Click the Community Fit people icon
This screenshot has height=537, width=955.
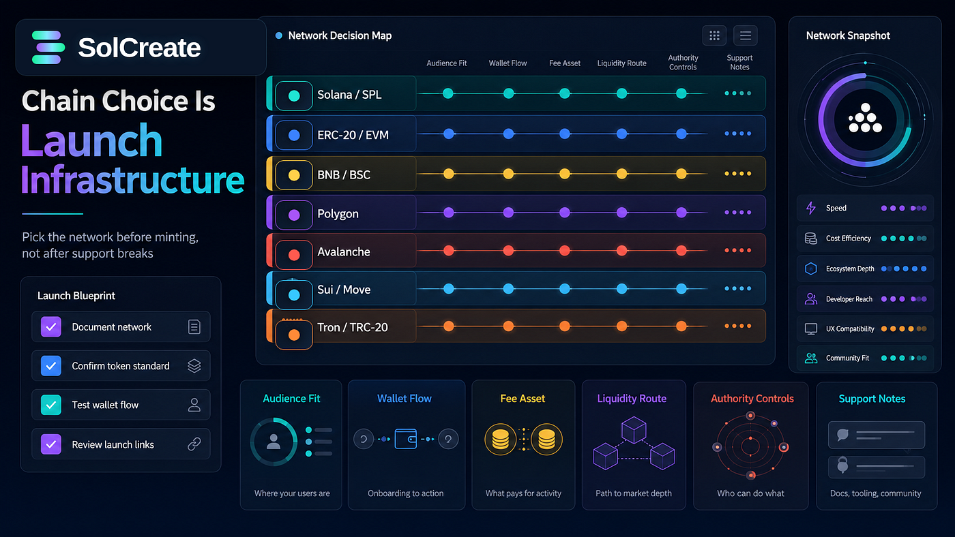[811, 358]
